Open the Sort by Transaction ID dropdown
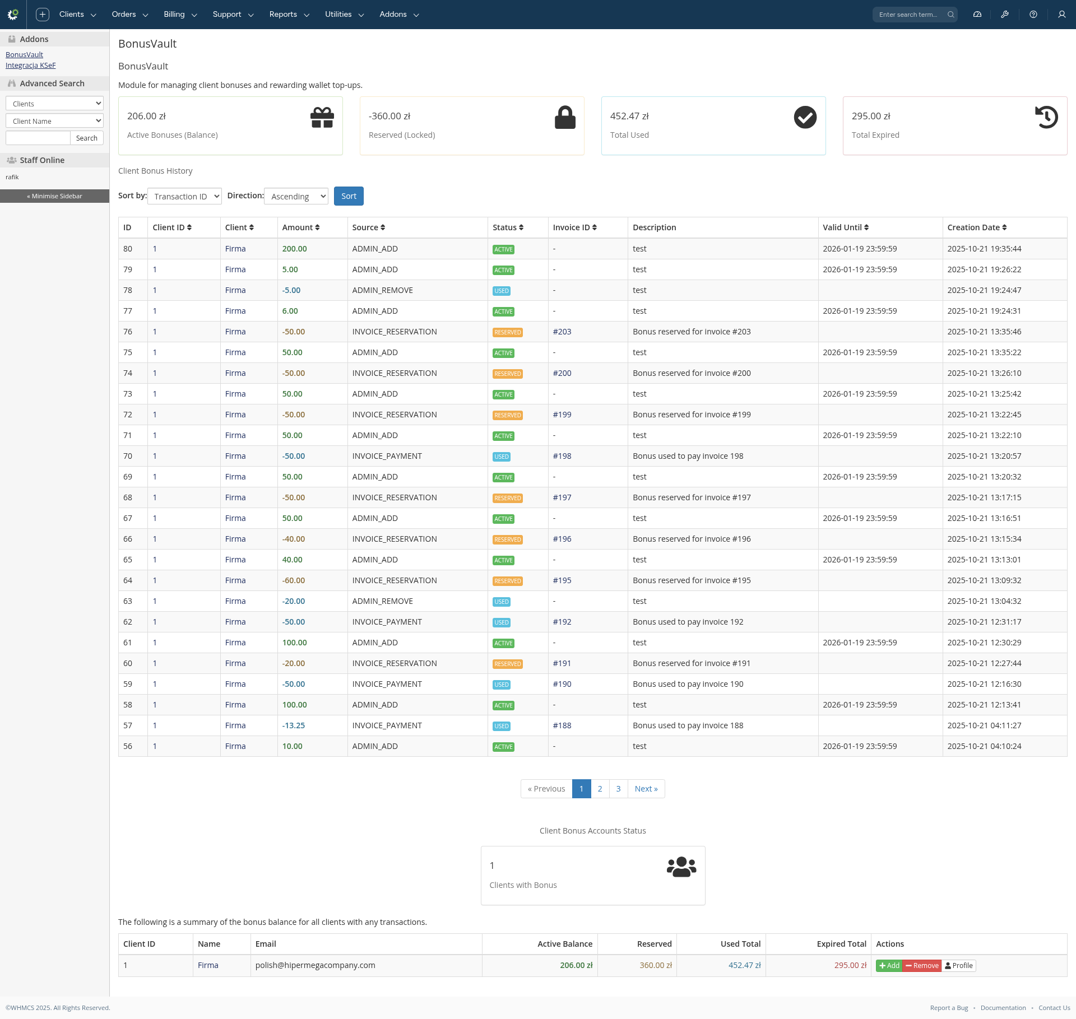This screenshot has width=1076, height=1019. click(x=184, y=196)
